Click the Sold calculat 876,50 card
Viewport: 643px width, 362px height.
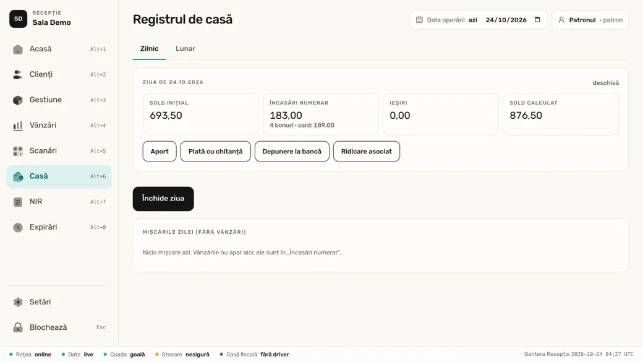tap(561, 114)
